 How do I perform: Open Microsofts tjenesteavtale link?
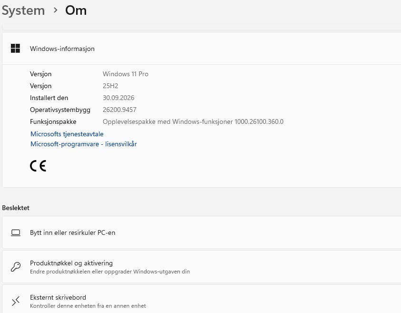tap(67, 134)
